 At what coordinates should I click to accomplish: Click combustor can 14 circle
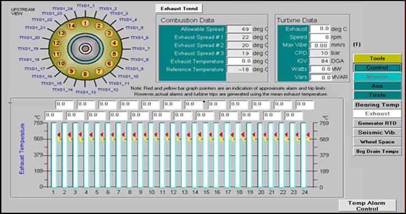[72, 26]
